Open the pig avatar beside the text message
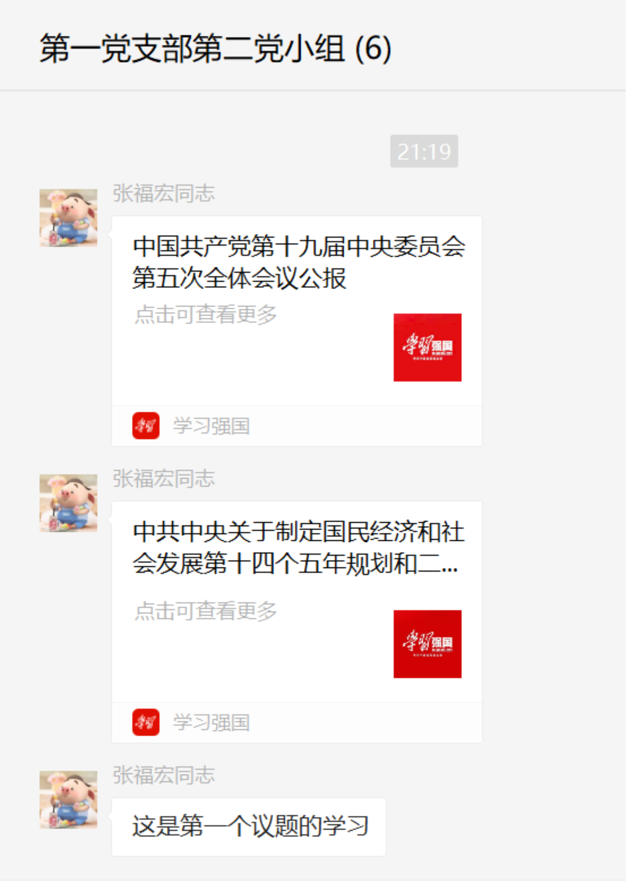The image size is (626, 883). point(68,800)
